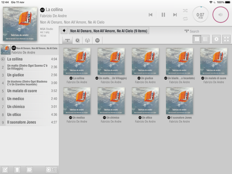This screenshot has height=174, width=232.
Task: Switch to the TIDAL source tab
Action: 68,40
